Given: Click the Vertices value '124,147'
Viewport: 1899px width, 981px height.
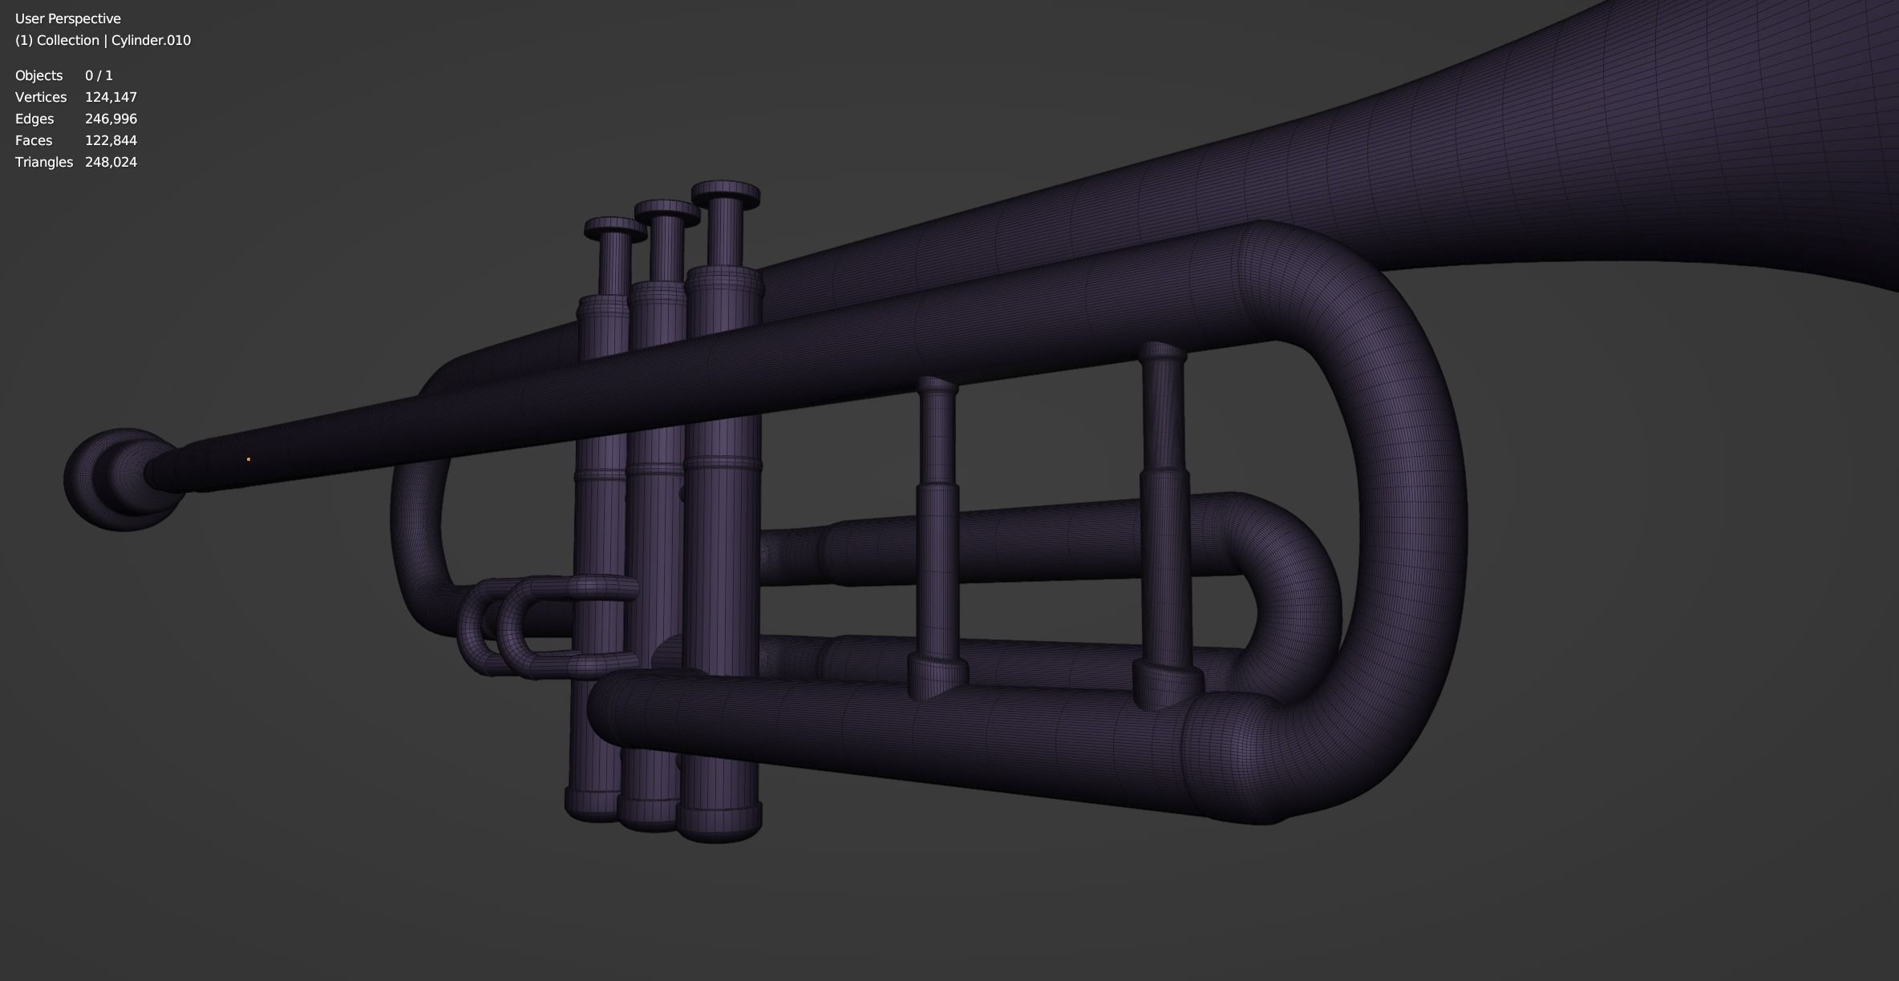Looking at the screenshot, I should tap(111, 97).
